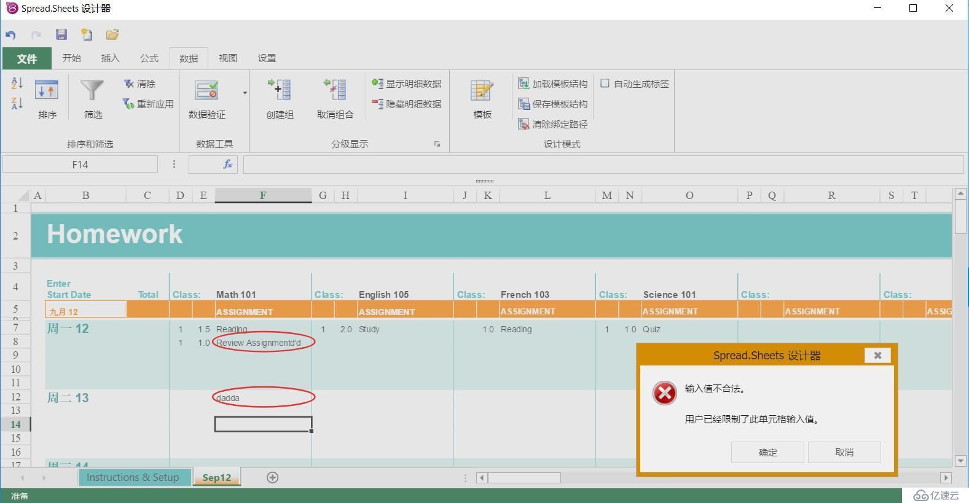Image resolution: width=969 pixels, height=503 pixels.
Task: Select row 14 header
Action: click(15, 424)
